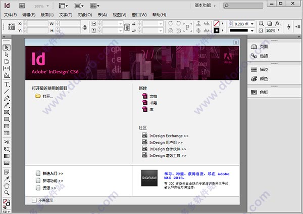Screen dimensions: 303x214
Task: Open the 版面(L) menu
Action: pyautogui.click(x=47, y=15)
